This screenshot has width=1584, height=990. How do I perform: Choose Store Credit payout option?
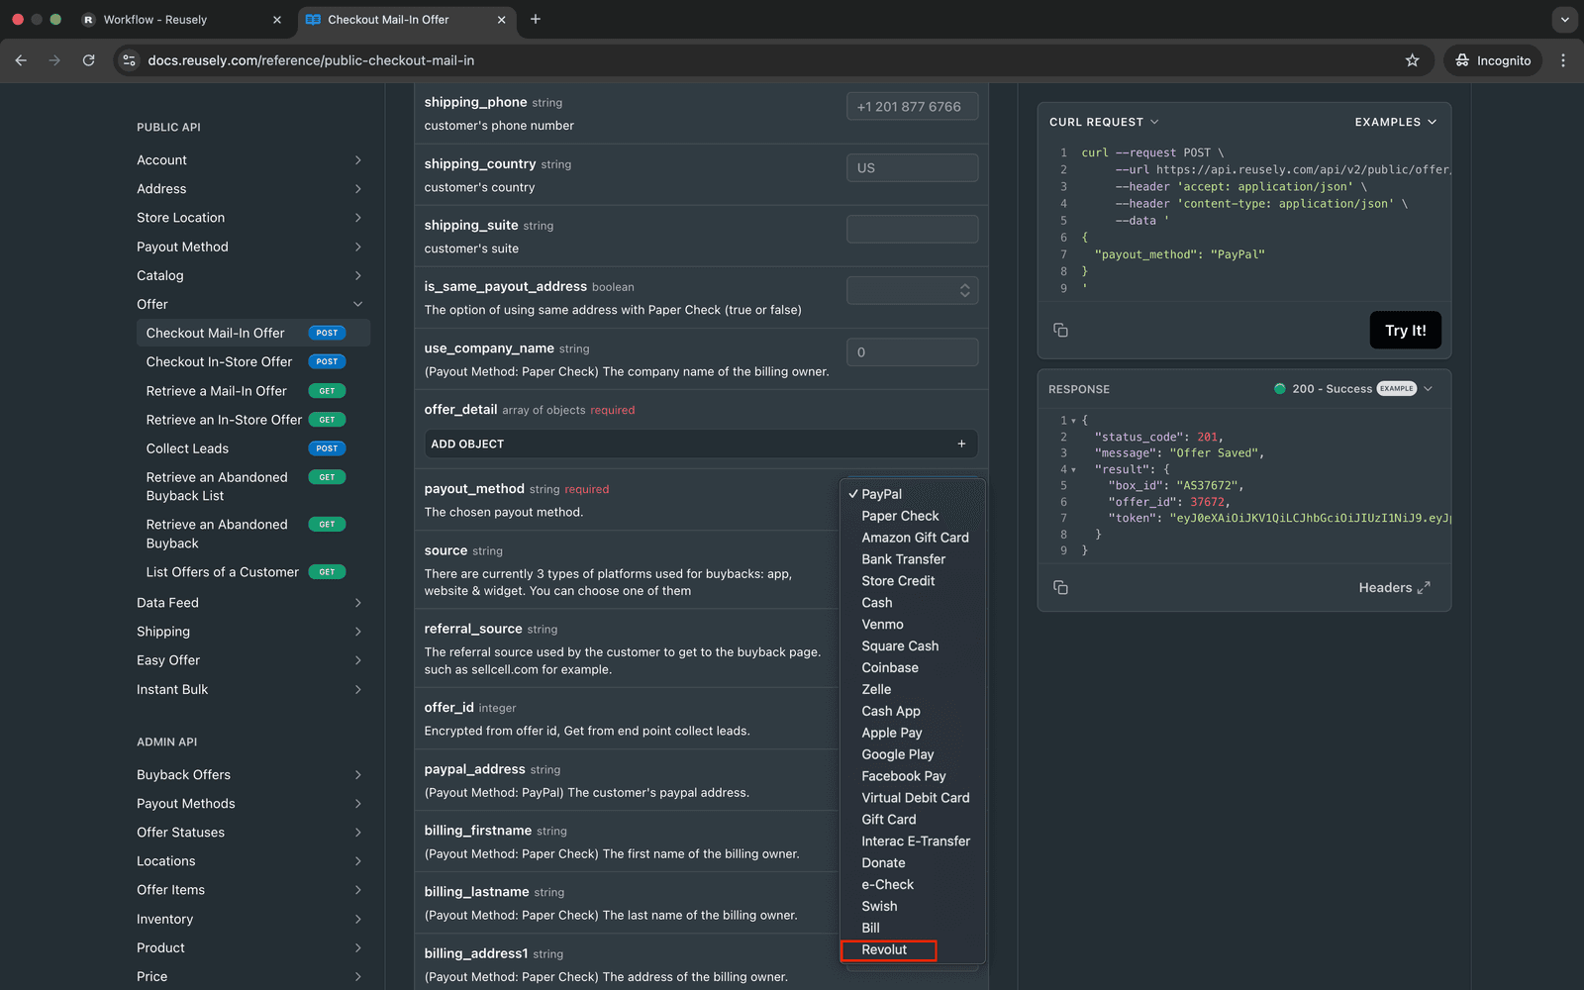[x=912, y=581]
